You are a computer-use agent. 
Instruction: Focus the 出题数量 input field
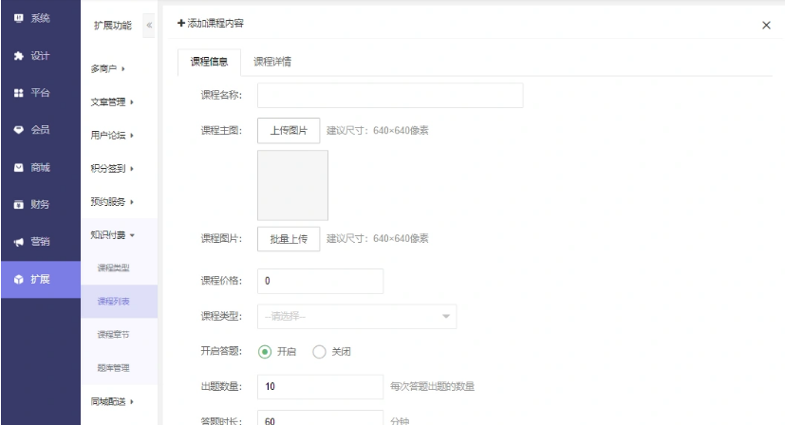click(320, 386)
